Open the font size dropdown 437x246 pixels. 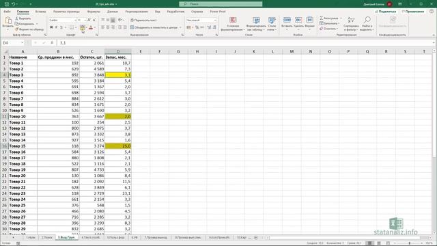(85, 20)
